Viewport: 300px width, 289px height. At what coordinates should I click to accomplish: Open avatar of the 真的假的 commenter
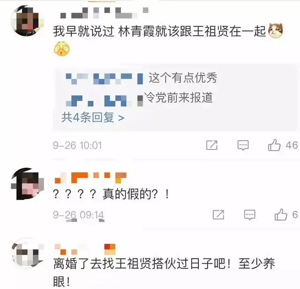(27, 184)
